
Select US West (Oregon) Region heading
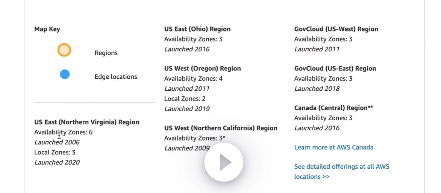coord(203,69)
